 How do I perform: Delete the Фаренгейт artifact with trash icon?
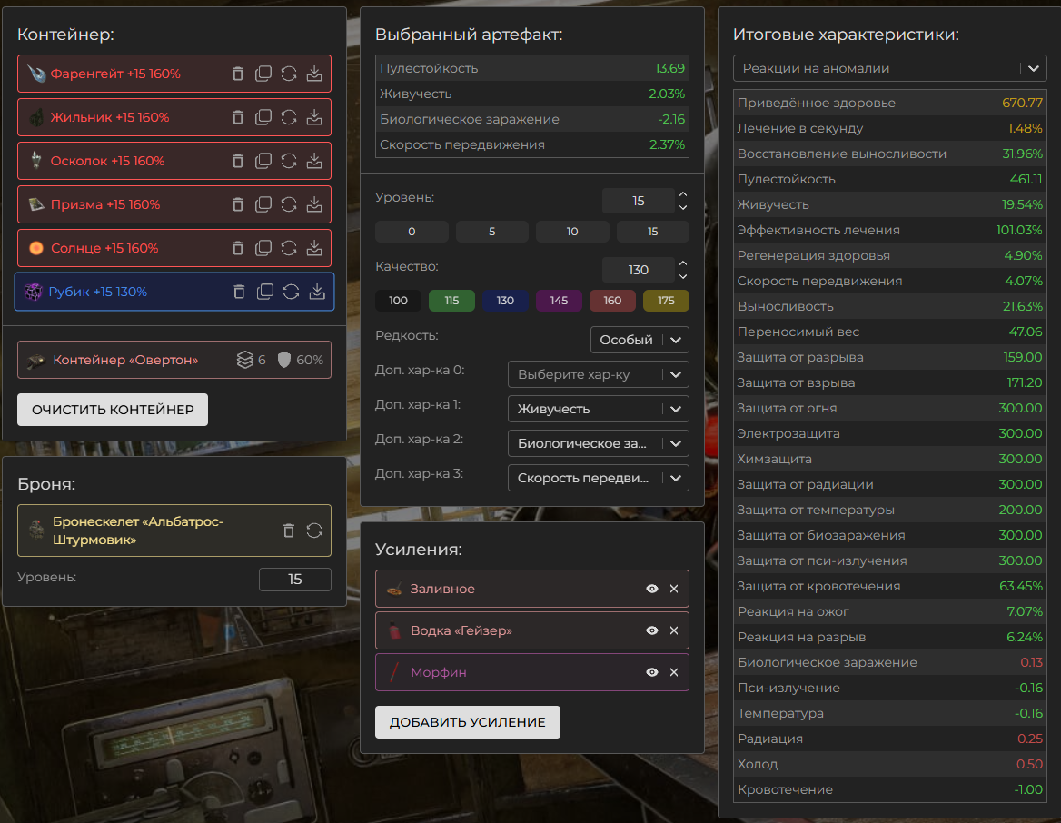pyautogui.click(x=237, y=74)
